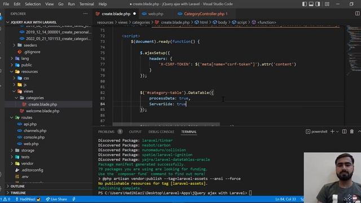The width and height of the screenshot is (361, 203).
Task: Expand the storage folder
Action: pyautogui.click(x=28, y=151)
